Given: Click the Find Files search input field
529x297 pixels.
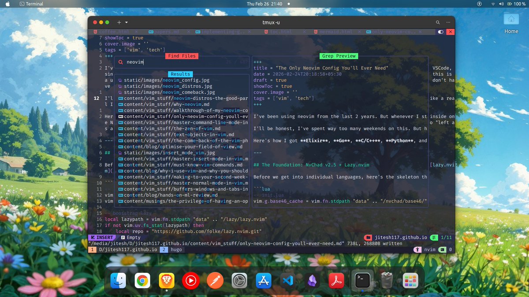Looking at the screenshot, I should 182,62.
